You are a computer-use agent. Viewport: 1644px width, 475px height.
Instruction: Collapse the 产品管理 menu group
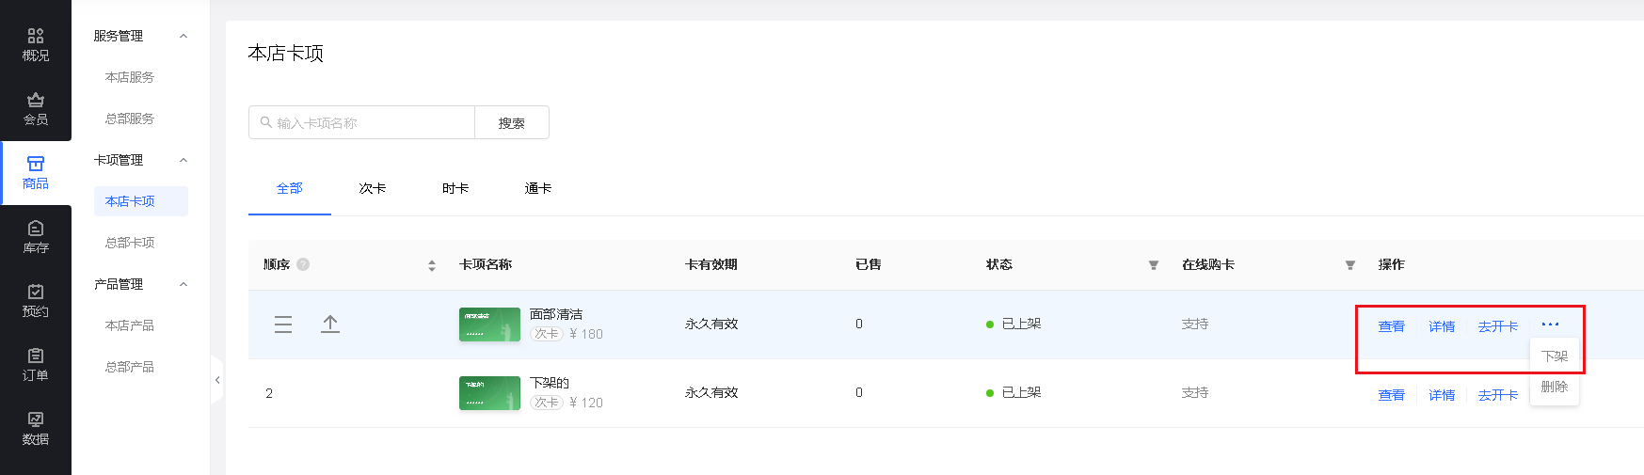[x=184, y=284]
